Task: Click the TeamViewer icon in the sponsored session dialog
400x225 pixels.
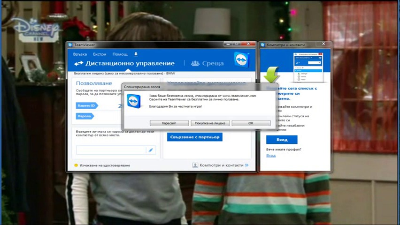Action: click(x=134, y=101)
